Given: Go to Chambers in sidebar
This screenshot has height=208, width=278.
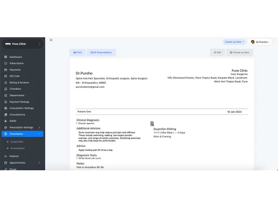Looking at the screenshot, I should [x=15, y=89].
